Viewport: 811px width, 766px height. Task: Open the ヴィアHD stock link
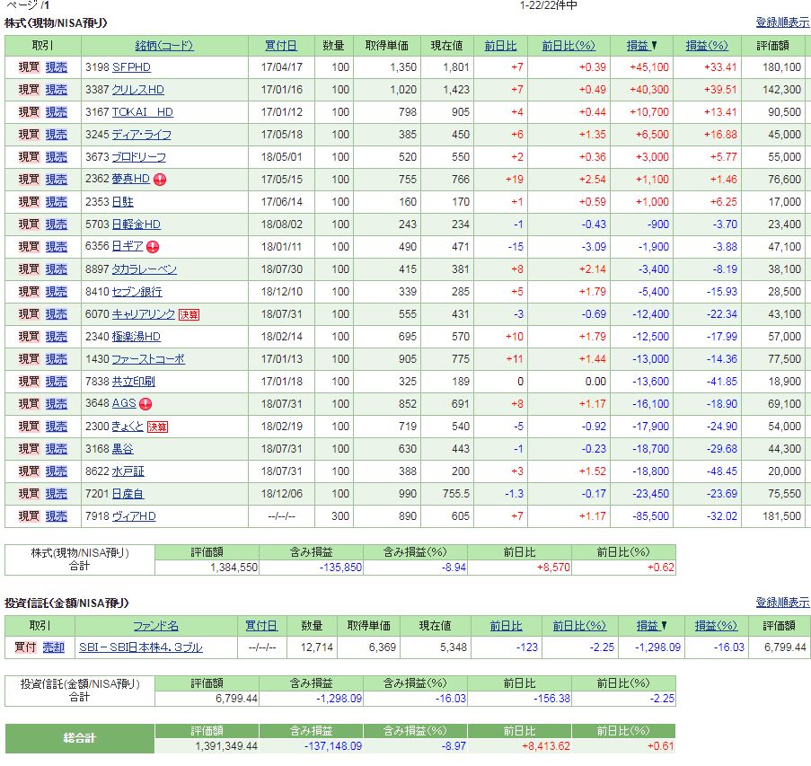tap(134, 516)
